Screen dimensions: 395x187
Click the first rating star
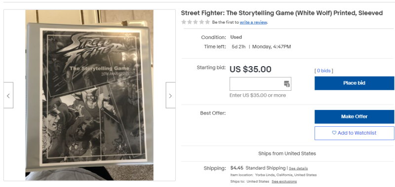[184, 22]
